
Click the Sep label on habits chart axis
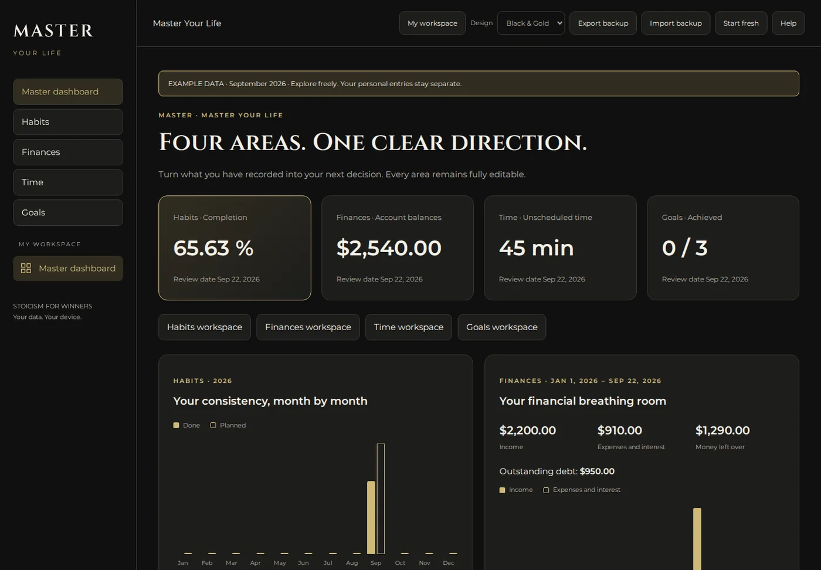[x=376, y=563]
